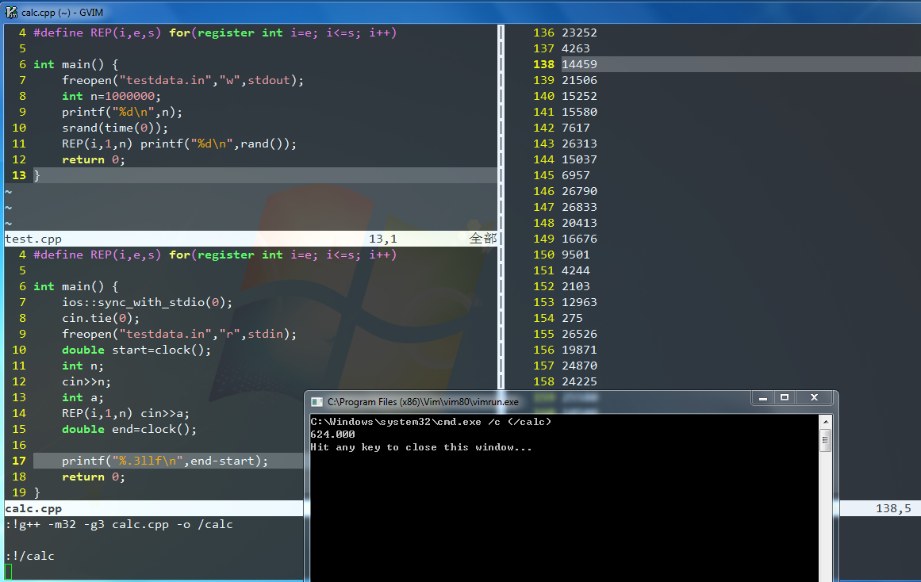Click the freopen "w" stdout line in test.cpp

click(182, 80)
